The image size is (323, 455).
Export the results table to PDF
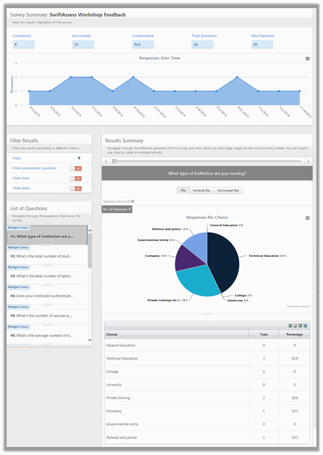pos(295,325)
